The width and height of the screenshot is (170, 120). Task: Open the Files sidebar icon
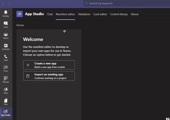tap(6, 102)
